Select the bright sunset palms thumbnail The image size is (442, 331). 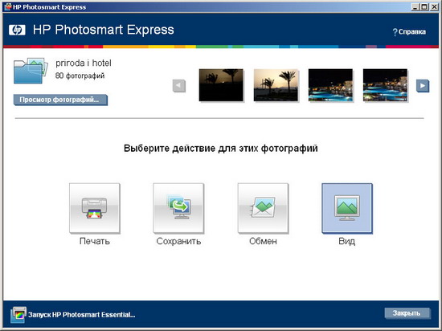[276, 85]
